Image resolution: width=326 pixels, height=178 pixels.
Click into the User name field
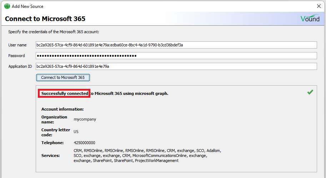pos(176,45)
